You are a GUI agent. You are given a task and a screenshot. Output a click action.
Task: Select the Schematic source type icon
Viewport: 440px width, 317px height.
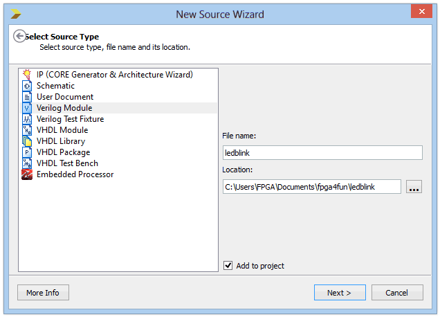(x=27, y=86)
